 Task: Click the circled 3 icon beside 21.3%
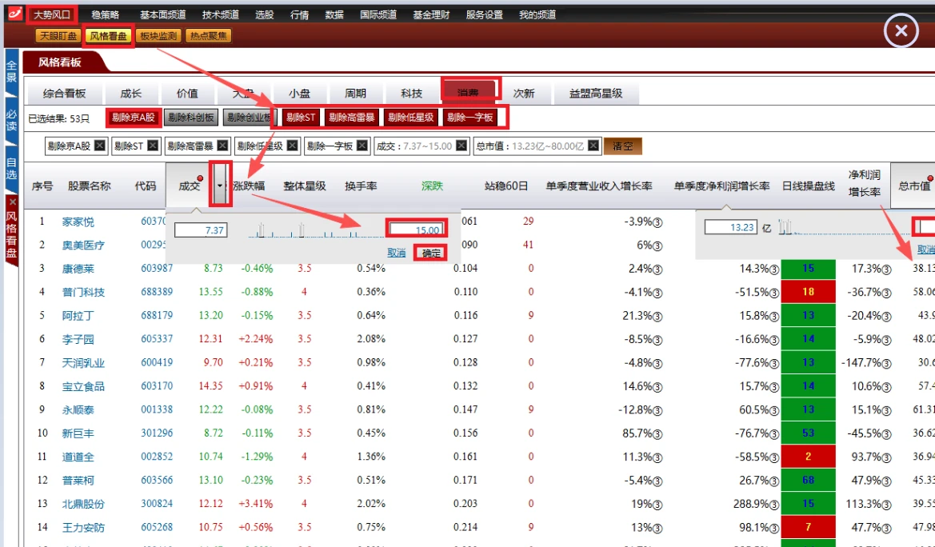[x=657, y=316]
